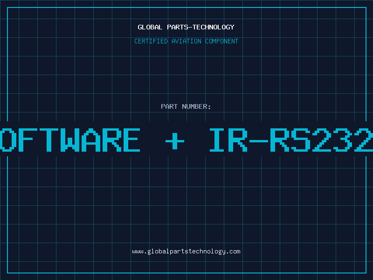Click the word PART in the label
373x280 pixels.
[169, 106]
